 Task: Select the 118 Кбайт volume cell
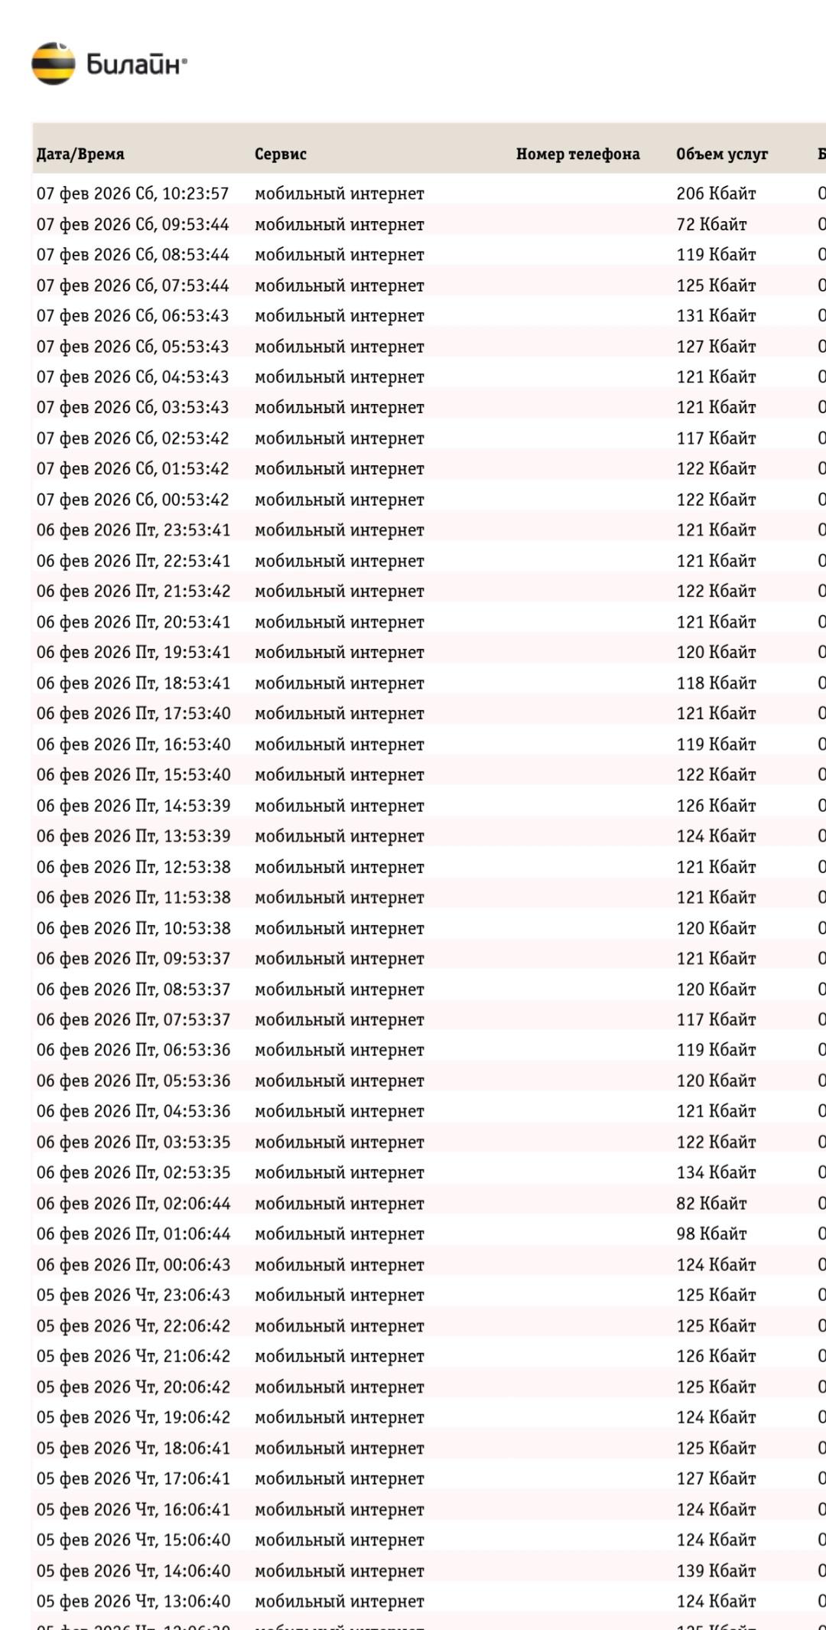(716, 683)
